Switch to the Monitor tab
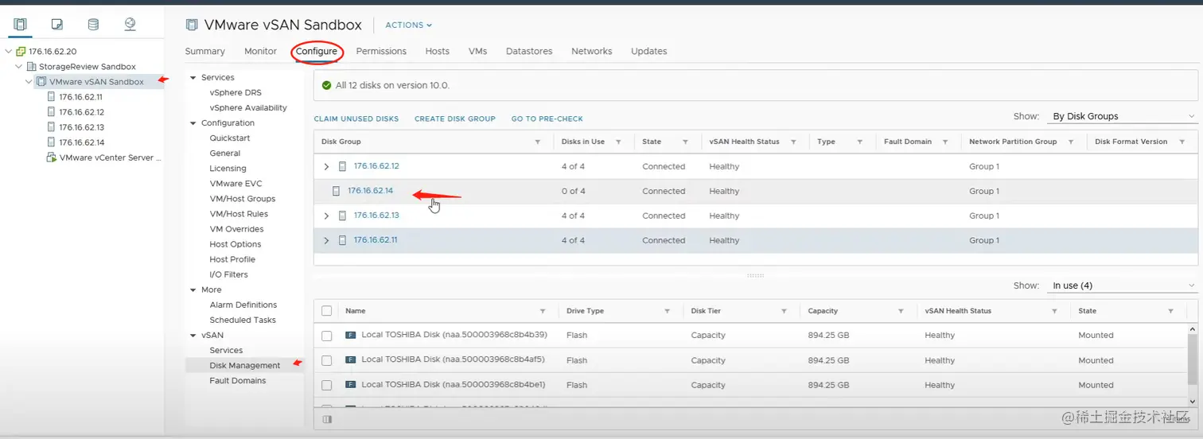 tap(260, 51)
